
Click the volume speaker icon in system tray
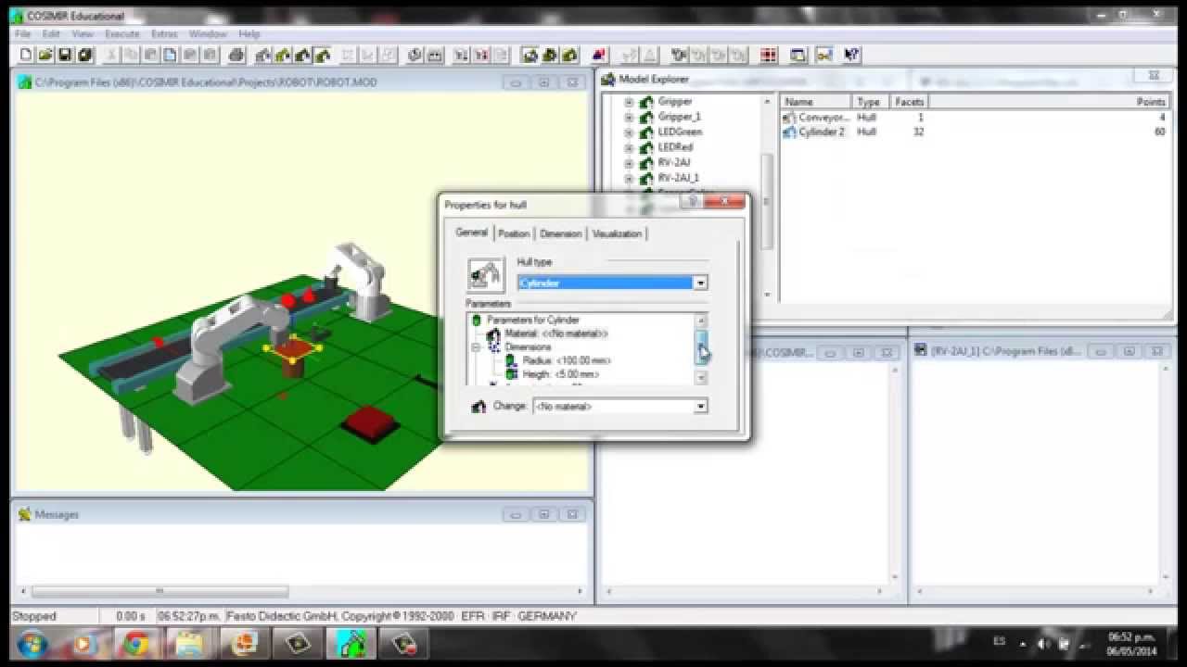pos(1044,643)
